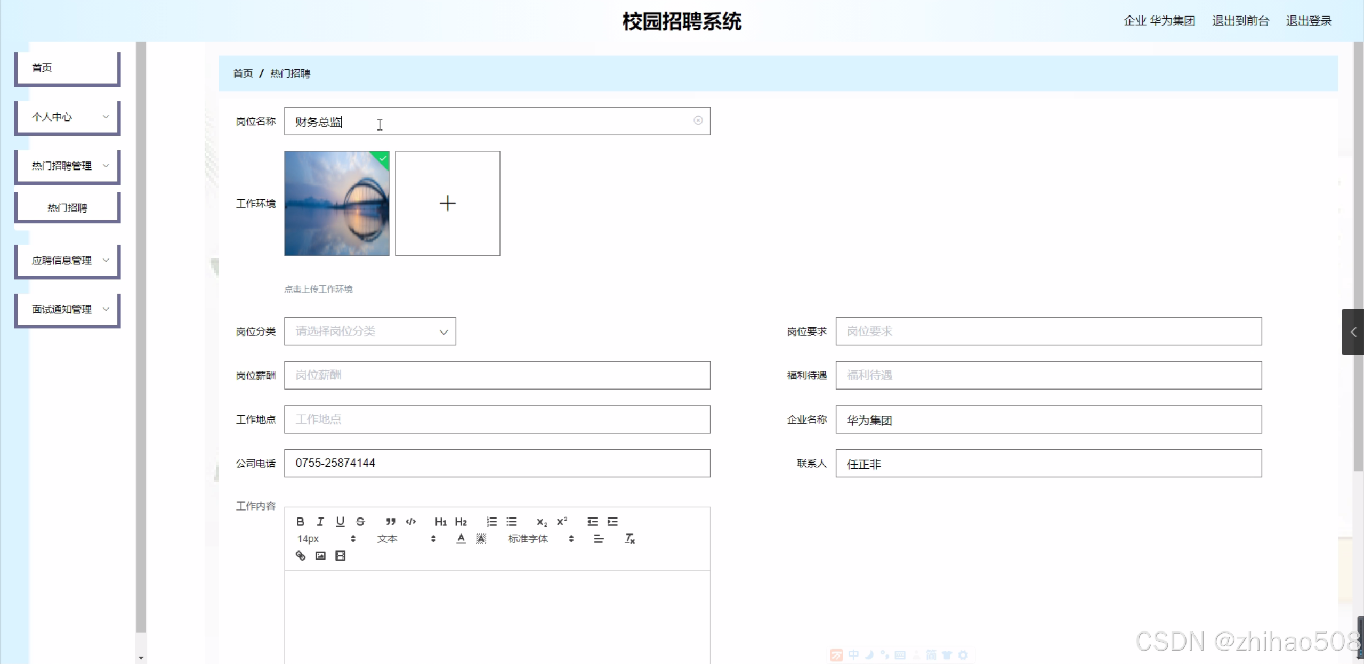Viewport: 1364px width, 664px height.
Task: Open the text color picker icon
Action: pyautogui.click(x=461, y=539)
